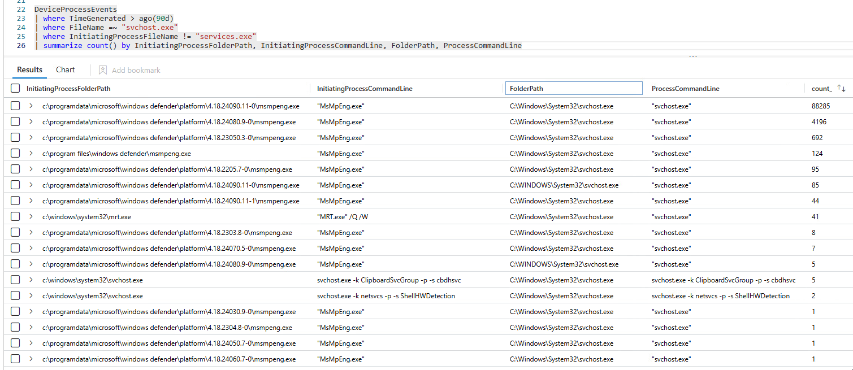Check the row with count 44
The image size is (853, 370).
tap(15, 201)
